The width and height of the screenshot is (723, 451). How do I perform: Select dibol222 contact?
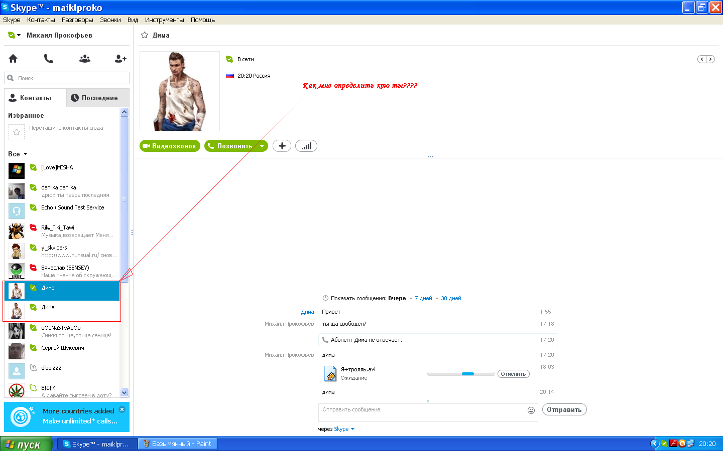pyautogui.click(x=62, y=371)
